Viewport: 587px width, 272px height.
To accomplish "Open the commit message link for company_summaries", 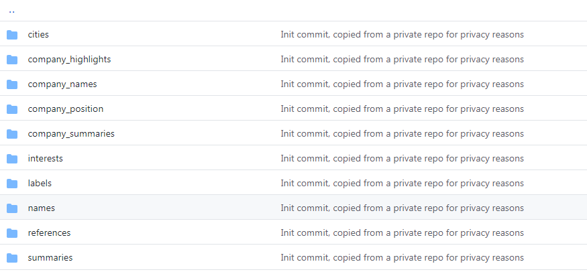I will pos(402,134).
